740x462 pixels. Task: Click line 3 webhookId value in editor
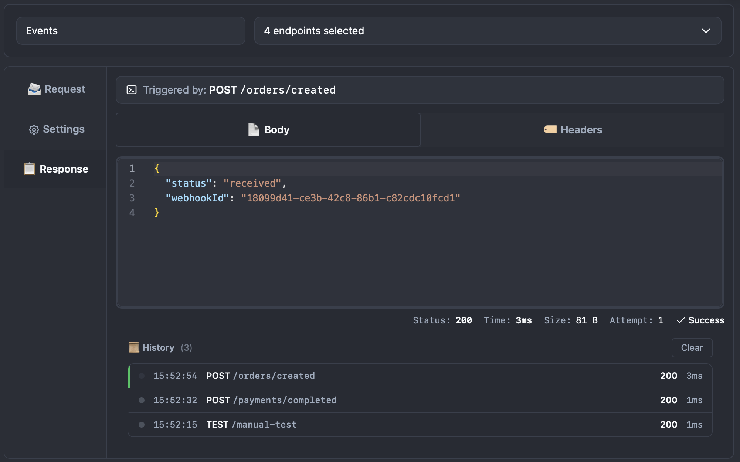pos(350,198)
